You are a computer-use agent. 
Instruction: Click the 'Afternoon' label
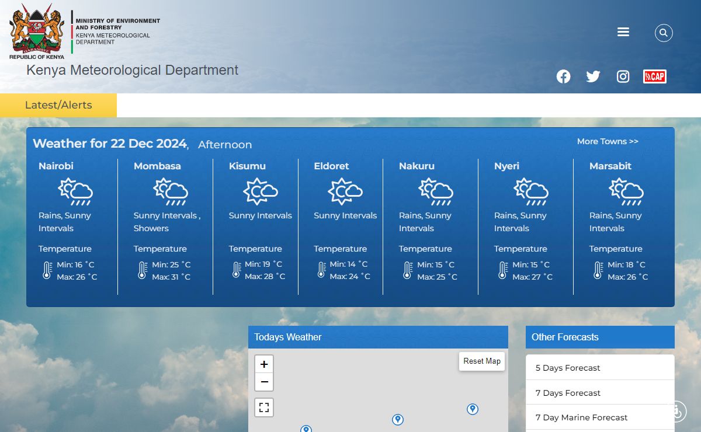pyautogui.click(x=225, y=145)
